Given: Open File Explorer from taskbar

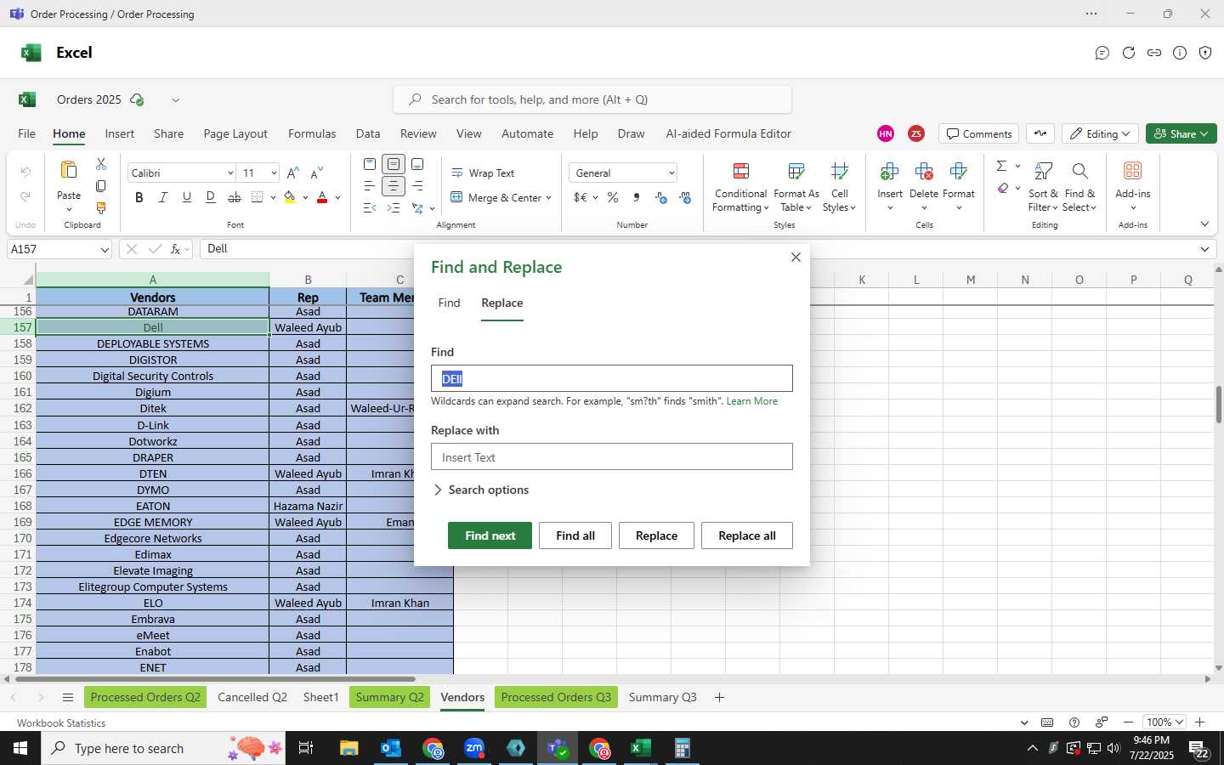Looking at the screenshot, I should pyautogui.click(x=348, y=748).
